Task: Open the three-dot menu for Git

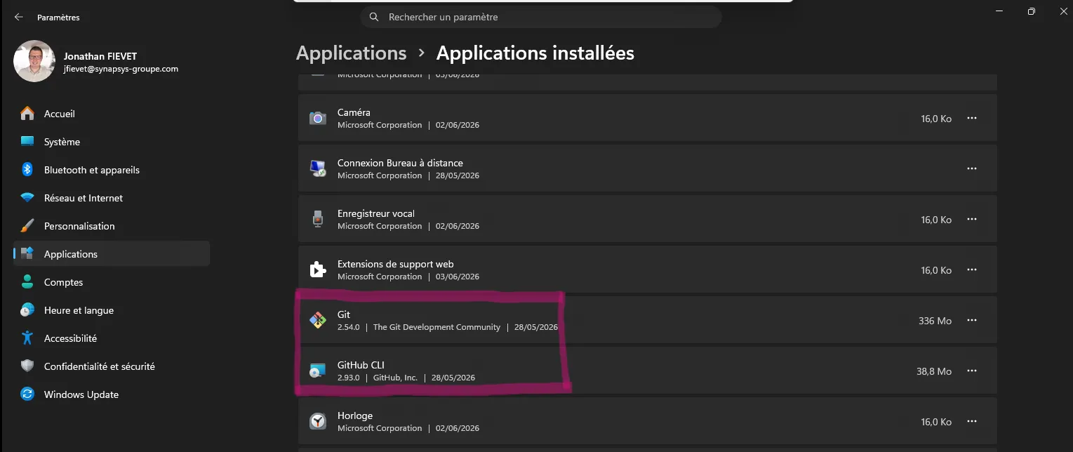Action: [x=972, y=321]
